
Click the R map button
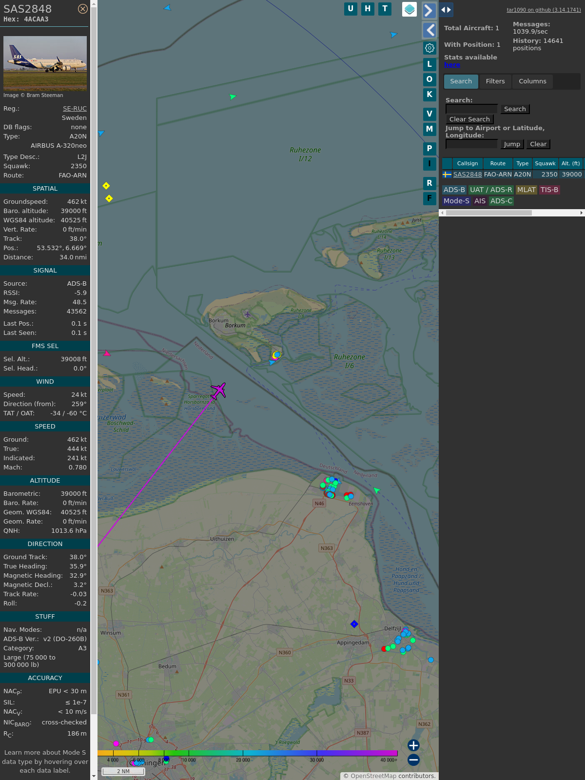[x=429, y=183]
